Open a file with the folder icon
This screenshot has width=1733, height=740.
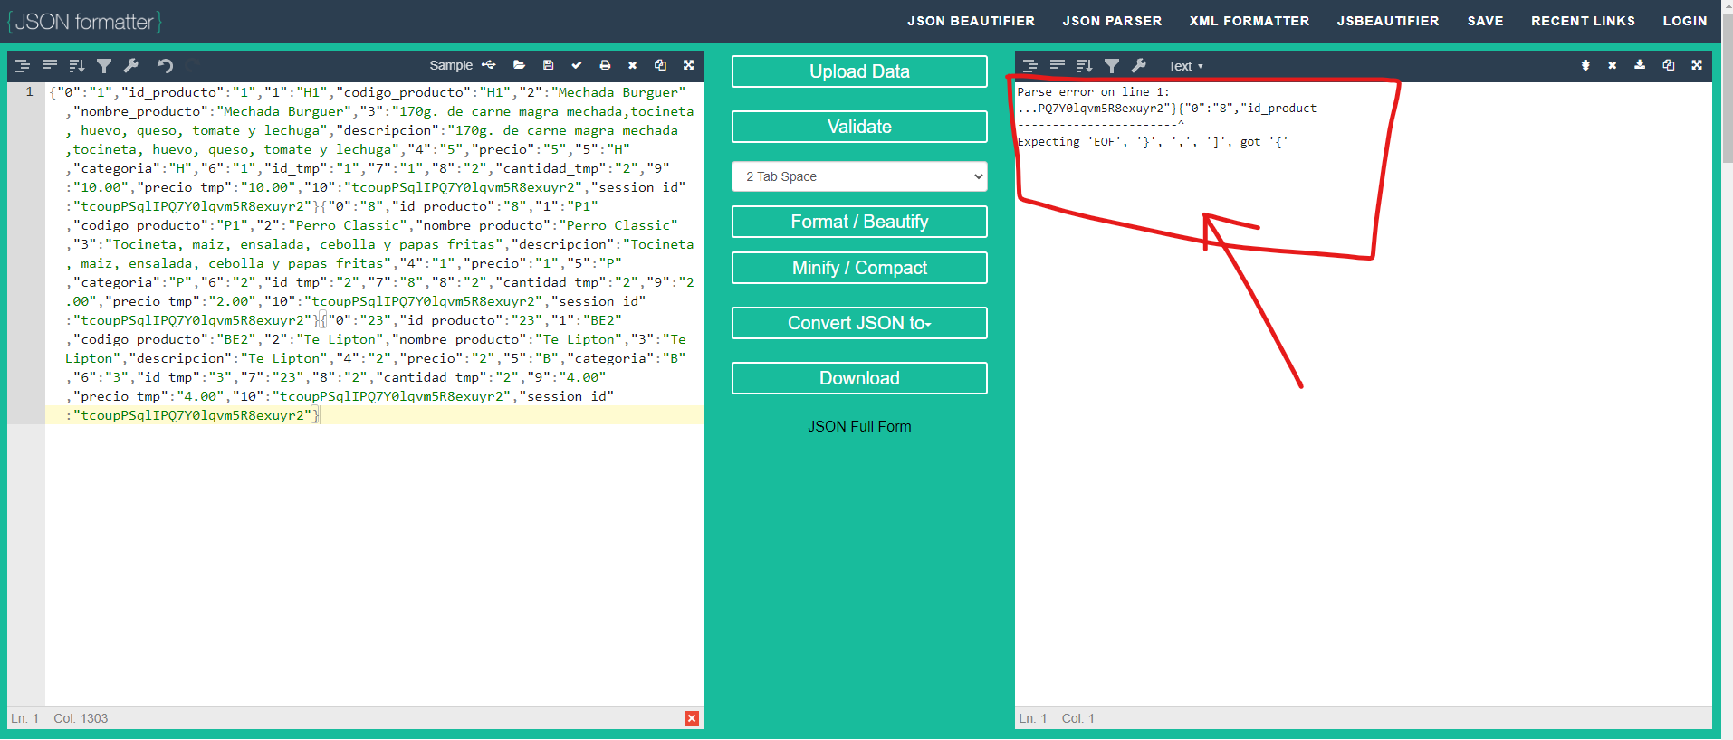pos(519,65)
